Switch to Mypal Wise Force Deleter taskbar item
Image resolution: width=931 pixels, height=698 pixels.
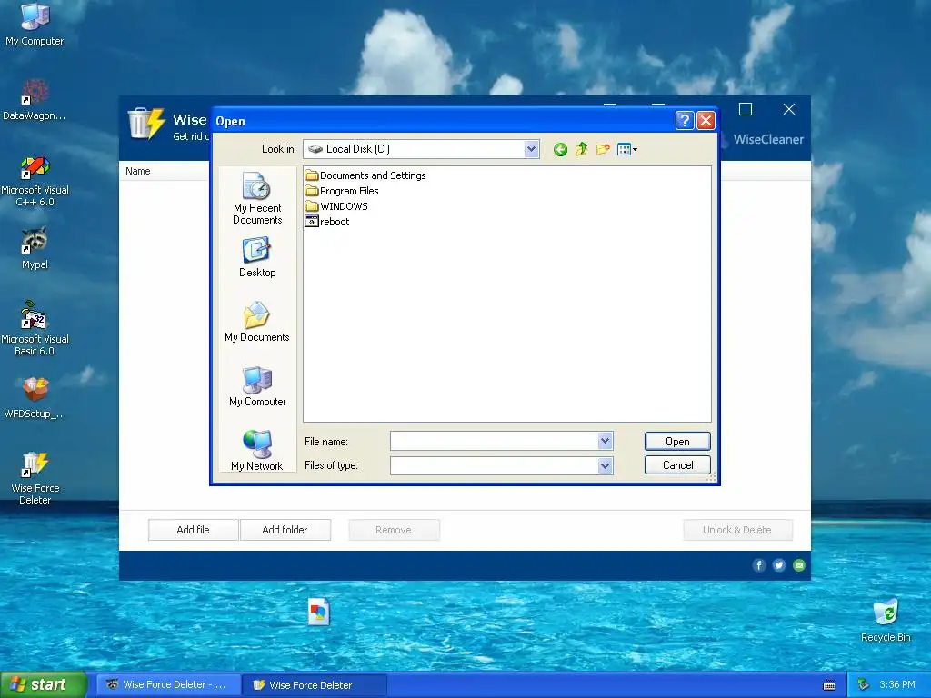coord(168,685)
